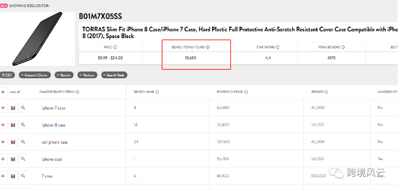Open the "iphone 8 case" search term link
The width and height of the screenshot is (398, 190).
[53, 125]
